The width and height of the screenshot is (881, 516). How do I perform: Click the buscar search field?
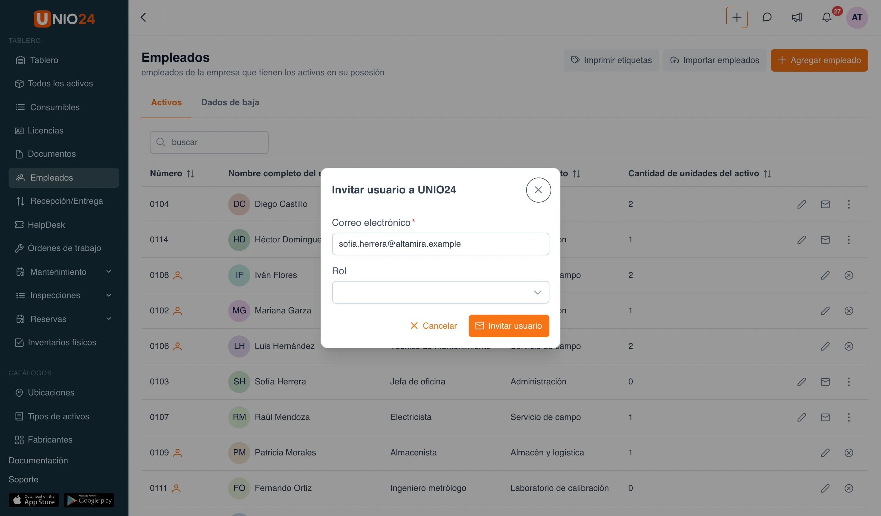[x=209, y=142]
